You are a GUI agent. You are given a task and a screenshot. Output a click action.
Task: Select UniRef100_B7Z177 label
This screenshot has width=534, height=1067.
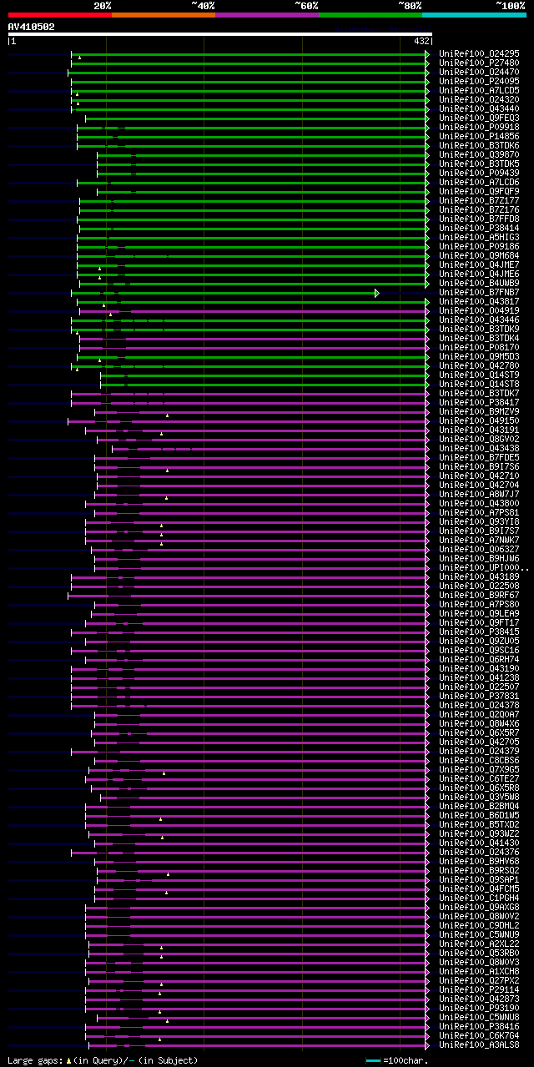478,200
